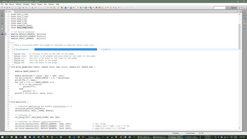247x139 pixels.
Task: Expand the New wizard dropdown arrow
Action: (5, 8)
